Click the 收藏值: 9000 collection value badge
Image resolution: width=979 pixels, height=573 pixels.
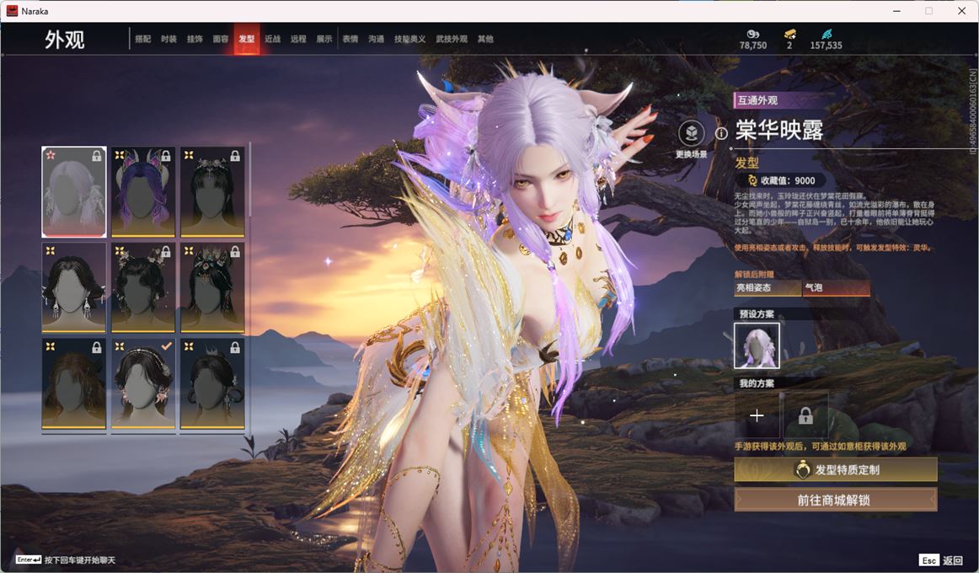point(782,180)
